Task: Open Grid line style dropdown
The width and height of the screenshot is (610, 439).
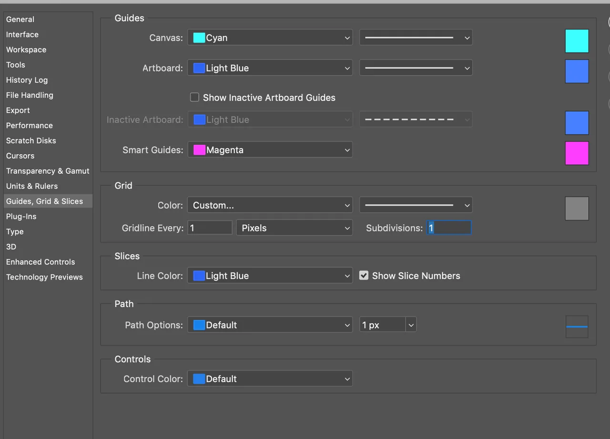Action: click(x=416, y=205)
